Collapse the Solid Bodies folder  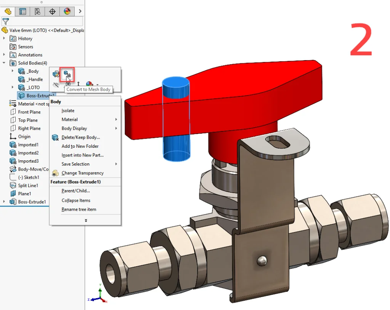click(x=4, y=63)
